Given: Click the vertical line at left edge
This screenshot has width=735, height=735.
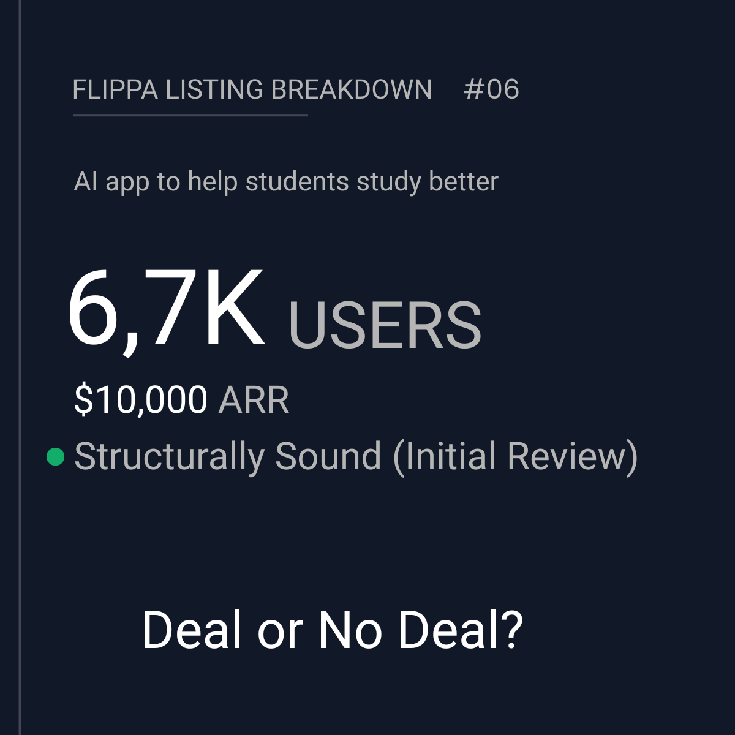Looking at the screenshot, I should click(20, 367).
